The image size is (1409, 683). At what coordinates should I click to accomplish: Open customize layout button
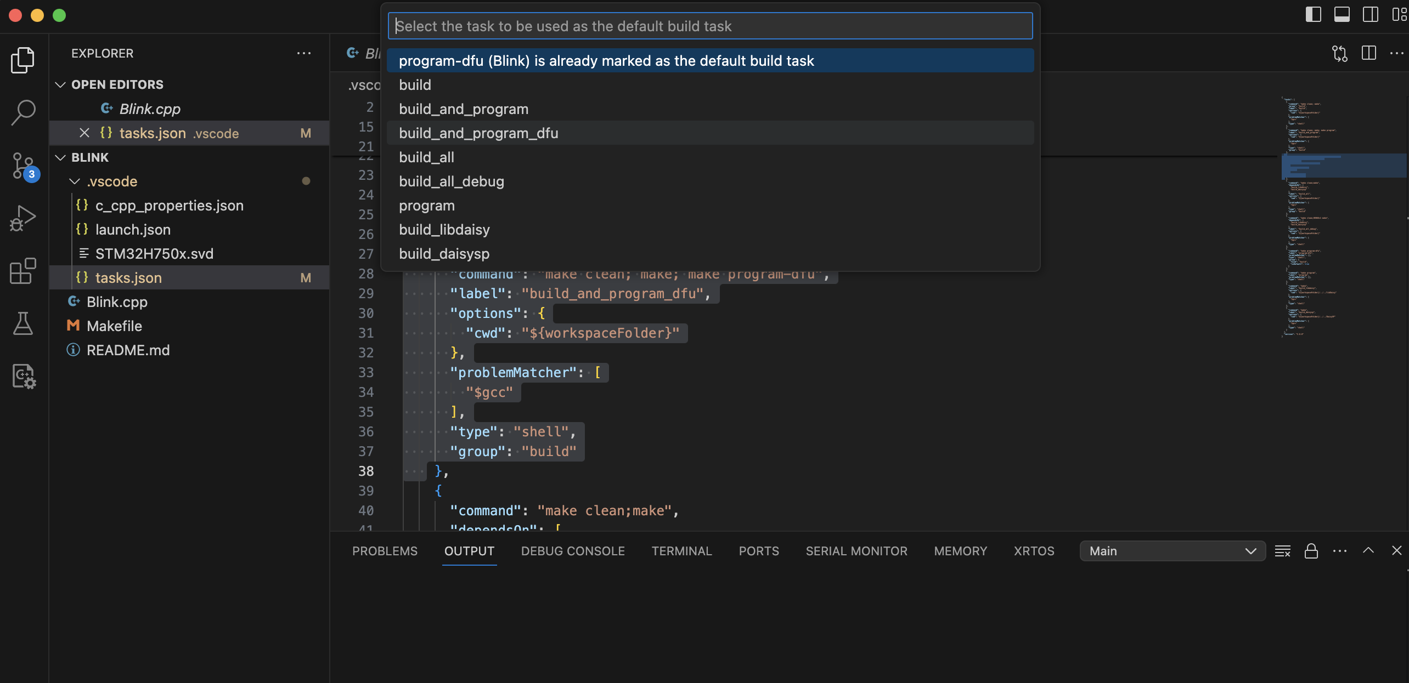tap(1399, 14)
